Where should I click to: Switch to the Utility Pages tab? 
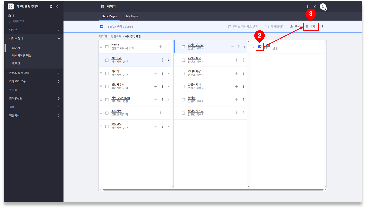tap(130, 16)
